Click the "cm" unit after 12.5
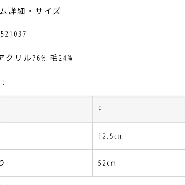The width and height of the screenshot is (185, 185). pos(119,136)
